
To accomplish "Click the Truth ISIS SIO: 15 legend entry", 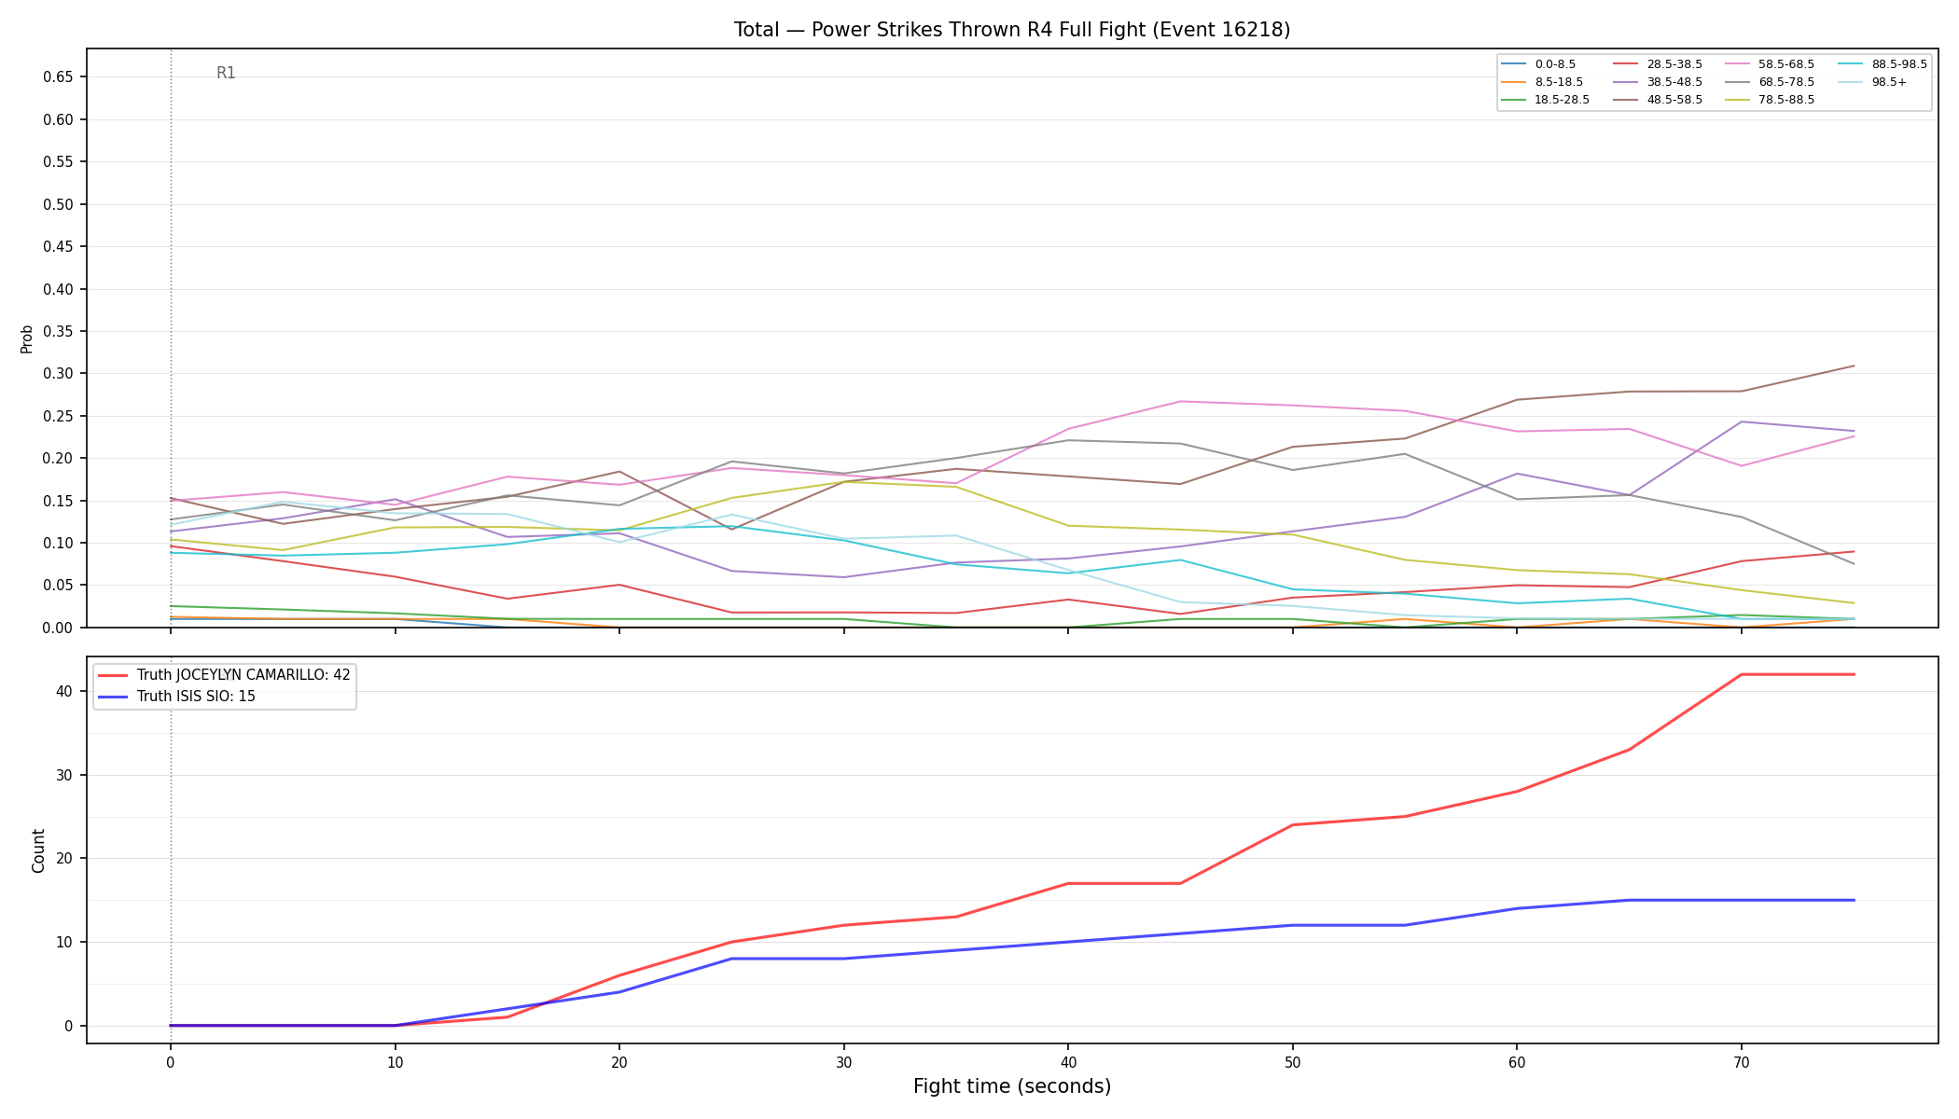I will 176,697.
